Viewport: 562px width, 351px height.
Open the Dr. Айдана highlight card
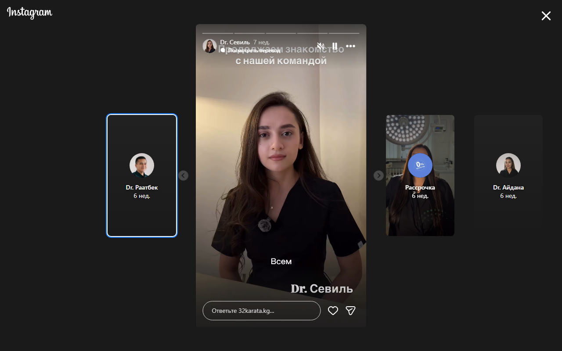(508, 215)
